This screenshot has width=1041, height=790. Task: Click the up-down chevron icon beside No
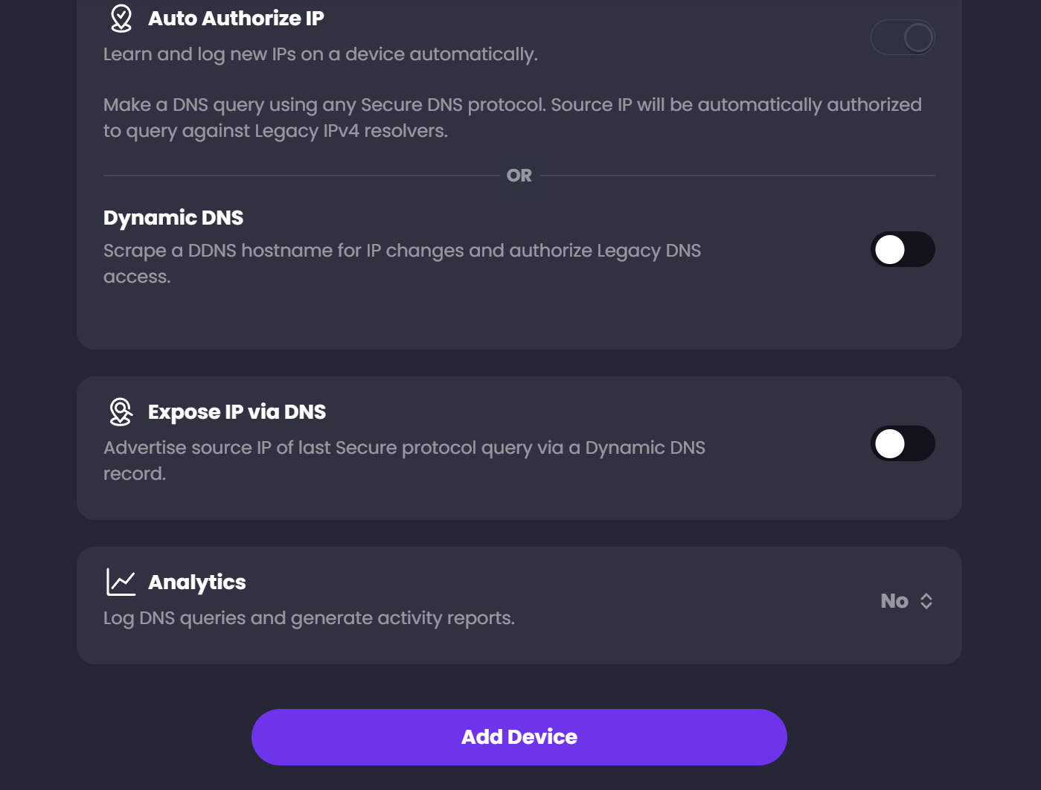pos(926,601)
